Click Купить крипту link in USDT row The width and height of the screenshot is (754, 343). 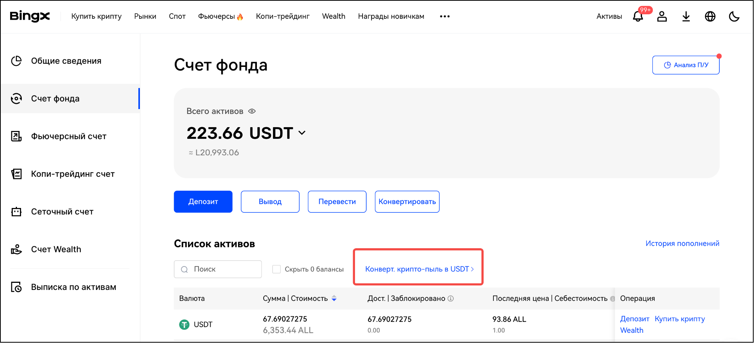pos(680,319)
